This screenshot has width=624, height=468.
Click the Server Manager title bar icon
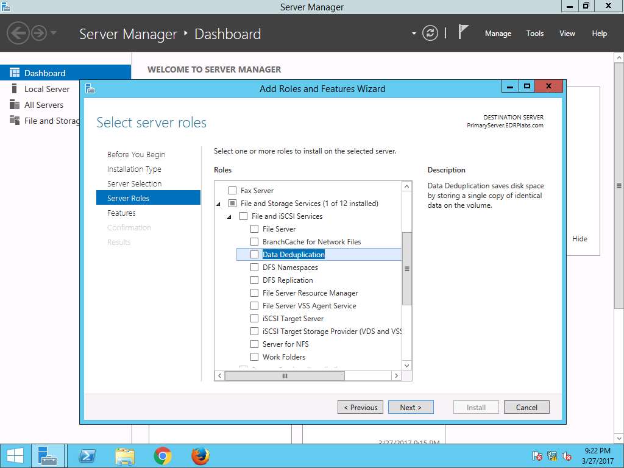pyautogui.click(x=6, y=6)
